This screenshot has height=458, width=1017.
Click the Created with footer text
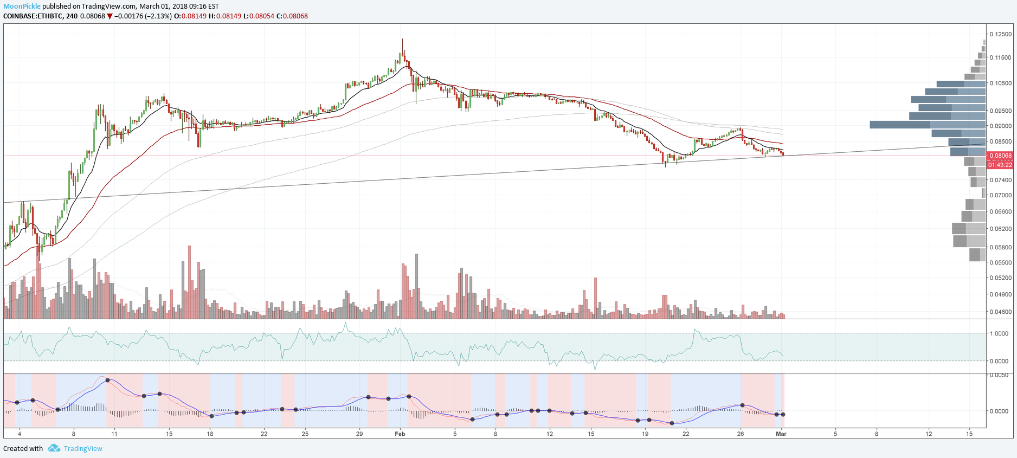tap(23, 449)
